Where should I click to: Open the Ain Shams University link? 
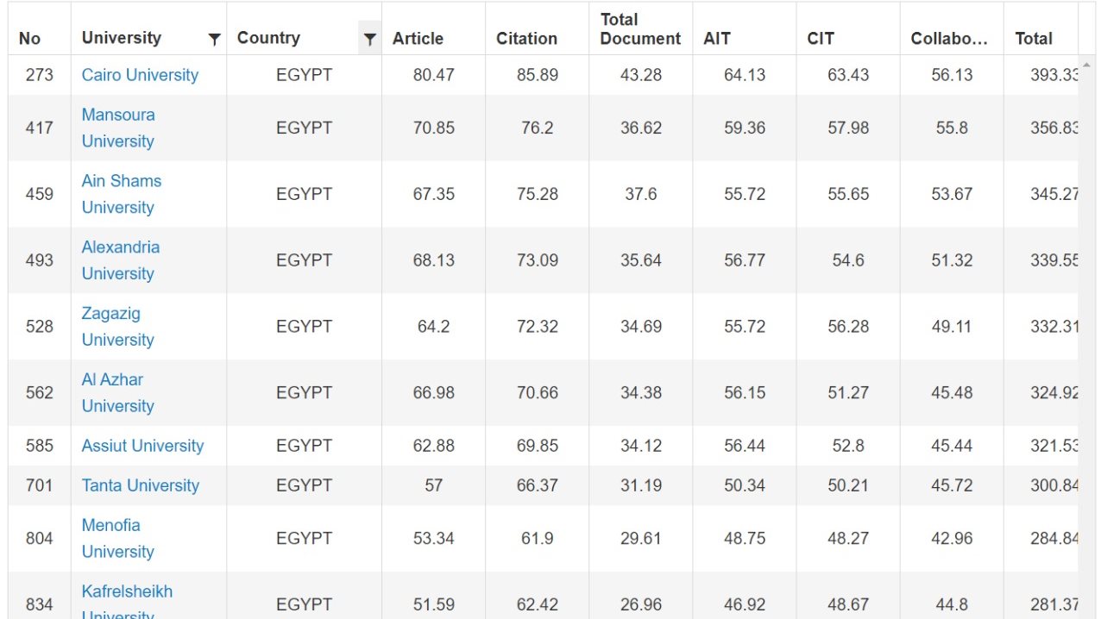[122, 194]
